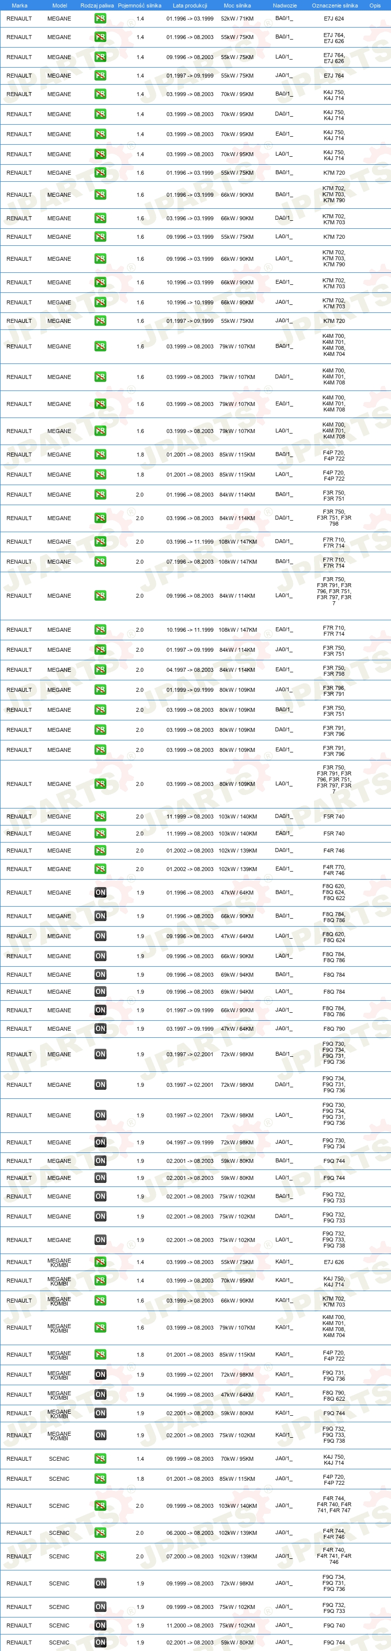Click diesel ON icon in LA0/1_ 69kW / 94KM row
The height and width of the screenshot is (1651, 391).
pyautogui.click(x=100, y=992)
